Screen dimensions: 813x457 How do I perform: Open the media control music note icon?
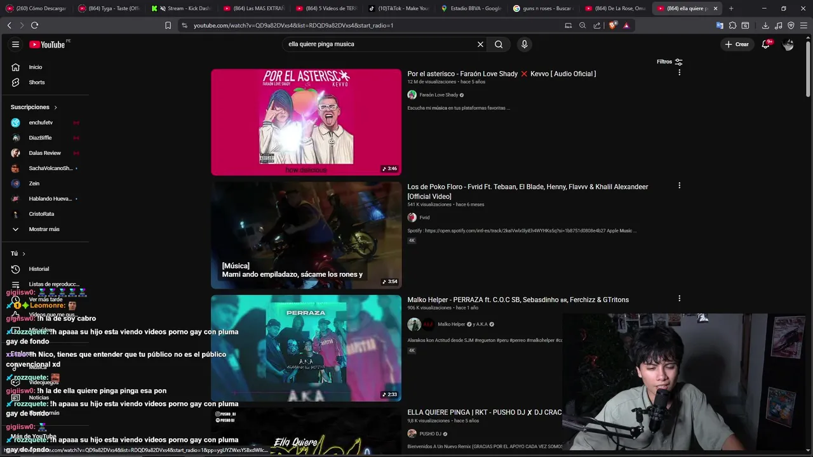(x=779, y=25)
